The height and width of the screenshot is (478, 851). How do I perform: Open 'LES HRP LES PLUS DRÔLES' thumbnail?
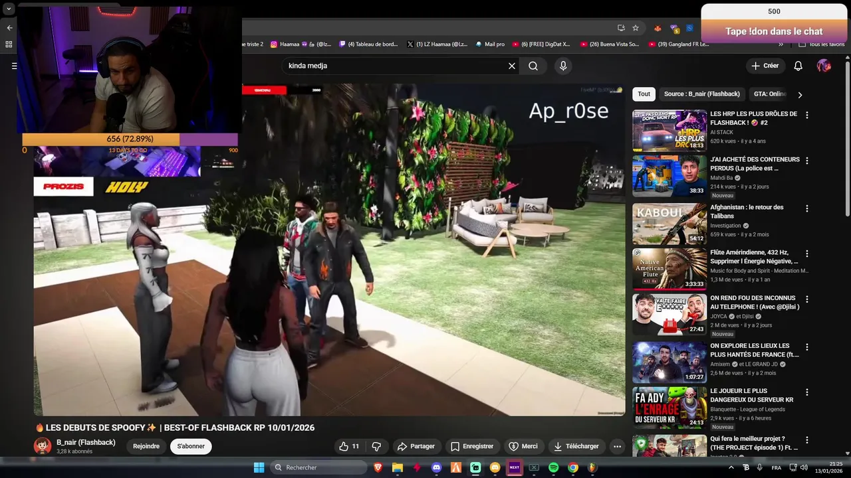[x=669, y=131]
